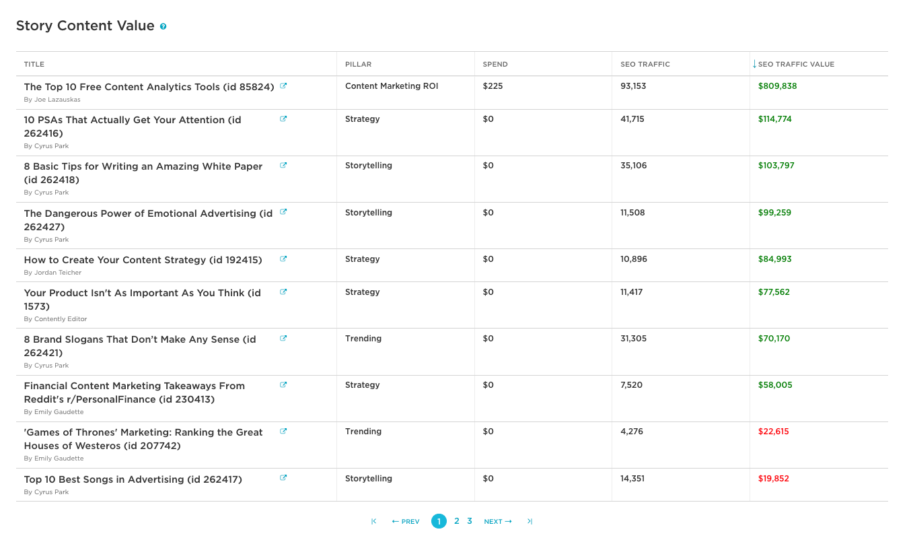Open "Financial Content Marketing Takeaways" via its external link icon
Image resolution: width=909 pixels, height=544 pixels.
click(x=283, y=384)
